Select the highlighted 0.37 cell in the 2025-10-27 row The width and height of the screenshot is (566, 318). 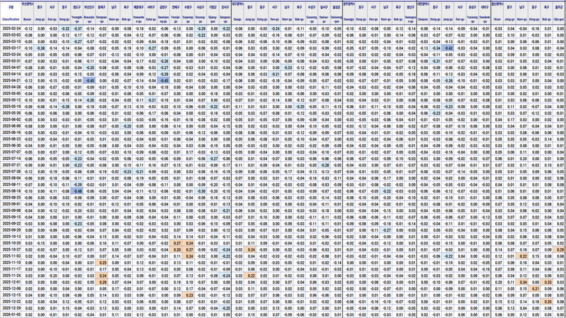189,249
